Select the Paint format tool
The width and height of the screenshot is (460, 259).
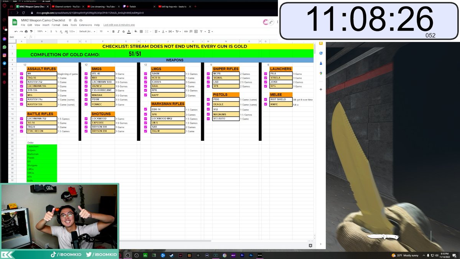click(31, 31)
